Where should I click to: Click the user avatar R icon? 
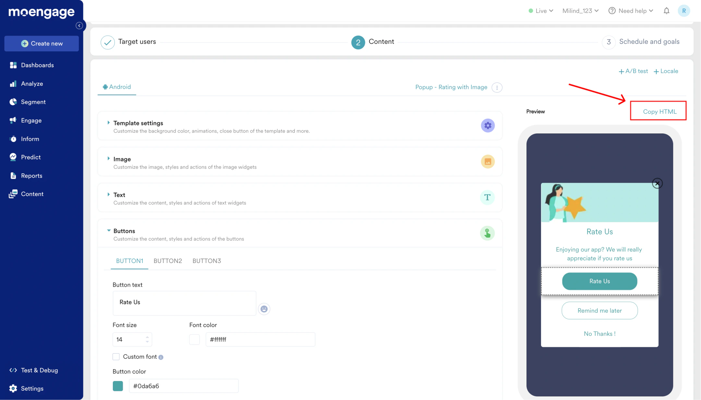click(x=684, y=11)
